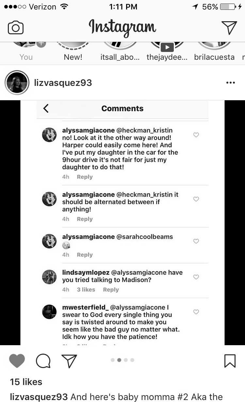Tap back chevron beside Comments title
Image resolution: width=245 pixels, height=402 pixels.
tap(46, 108)
